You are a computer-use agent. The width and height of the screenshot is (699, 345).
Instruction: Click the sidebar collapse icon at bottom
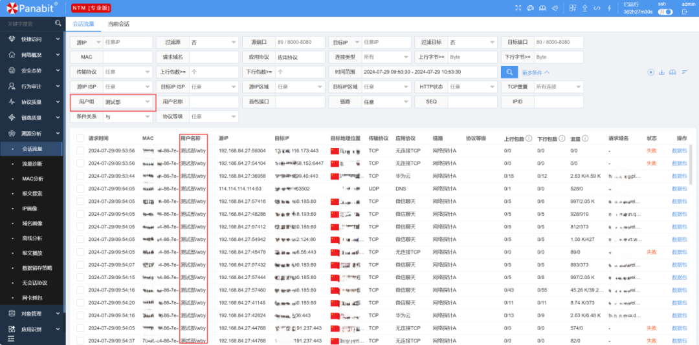click(x=11, y=339)
